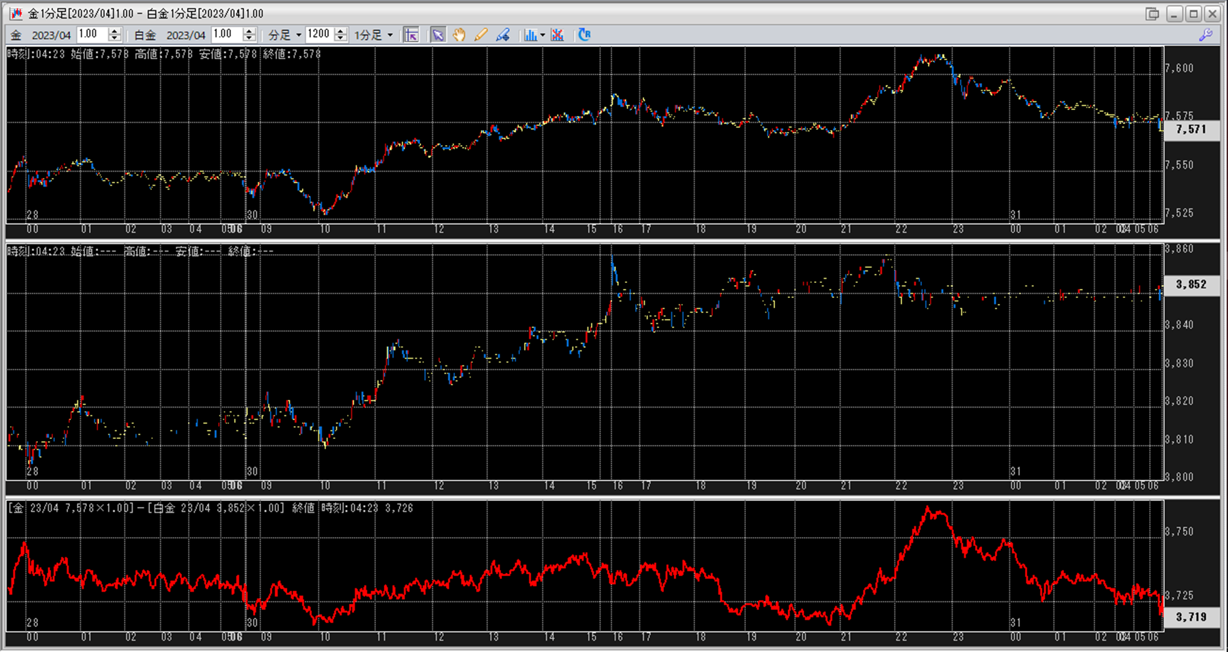Click the blue refresh icon
Viewport: 1228px width, 652px height.
584,35
